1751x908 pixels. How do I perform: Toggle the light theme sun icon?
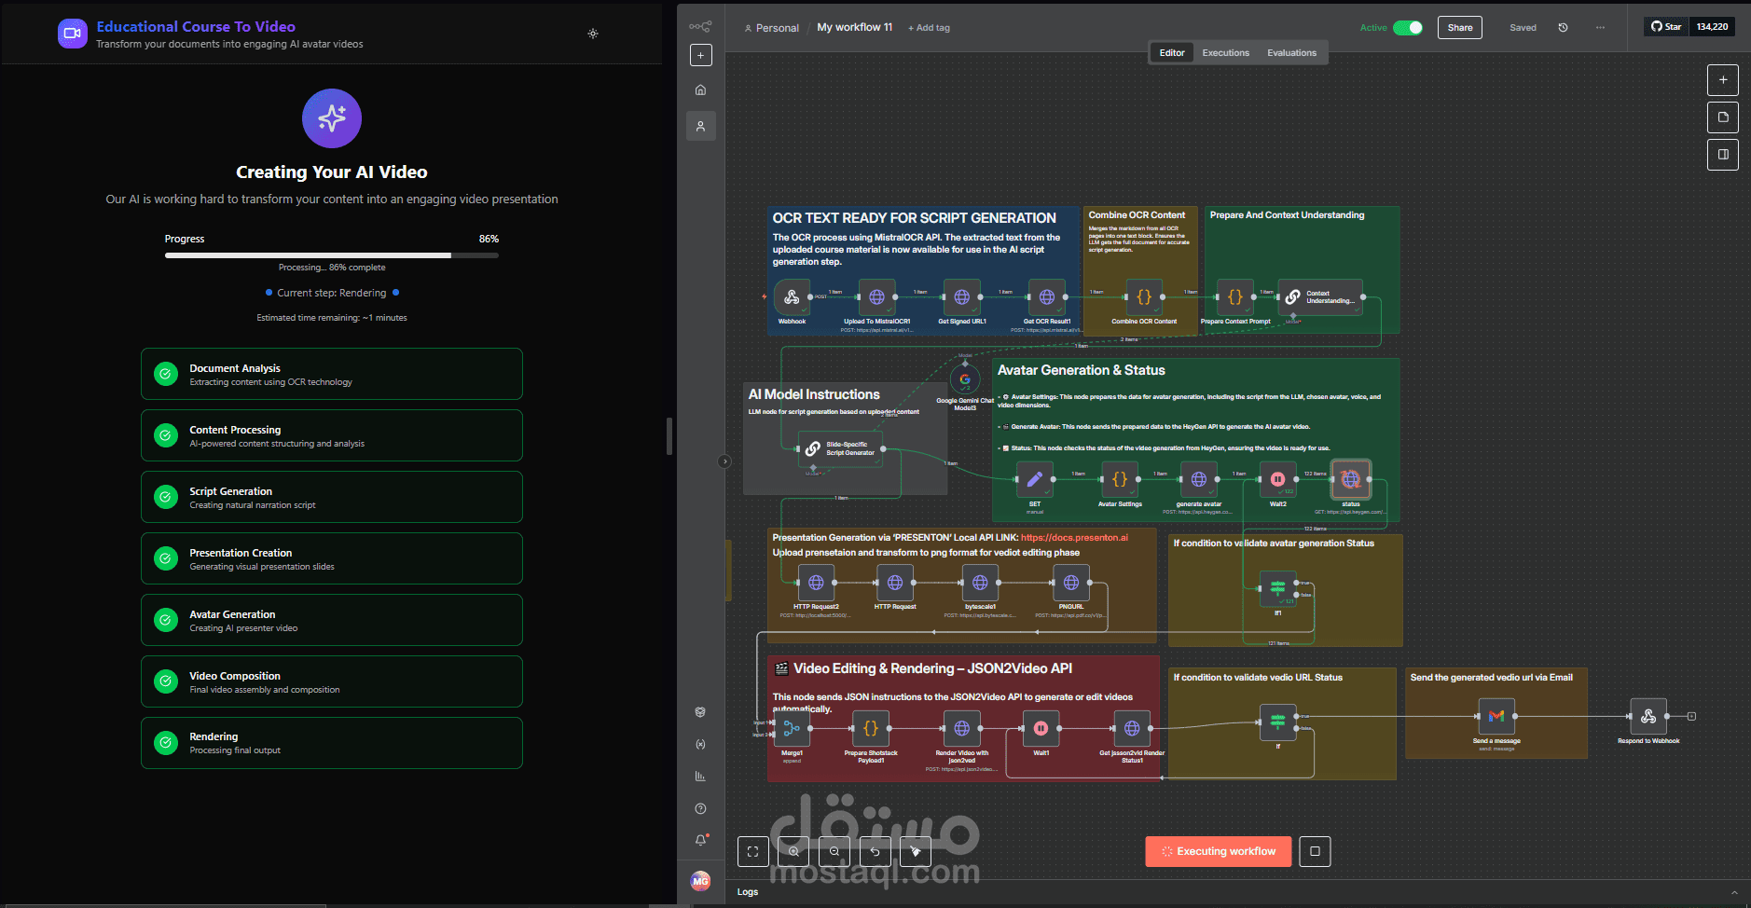pyautogui.click(x=593, y=34)
